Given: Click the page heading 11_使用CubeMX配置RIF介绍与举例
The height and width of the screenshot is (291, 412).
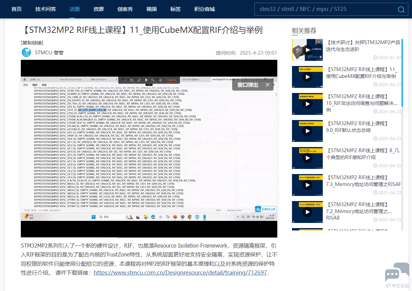Looking at the screenshot, I should (x=142, y=30).
